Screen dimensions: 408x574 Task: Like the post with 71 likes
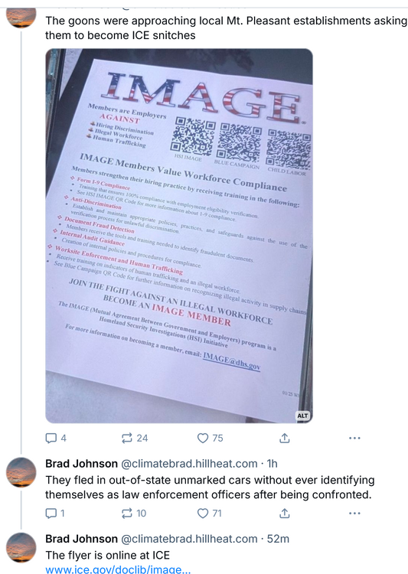(x=210, y=514)
